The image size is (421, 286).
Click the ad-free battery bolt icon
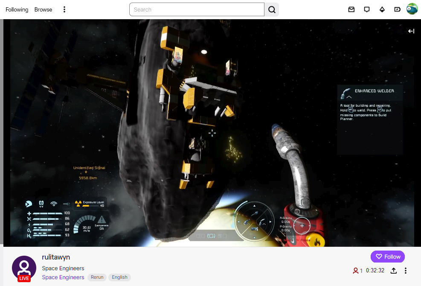(x=398, y=9)
